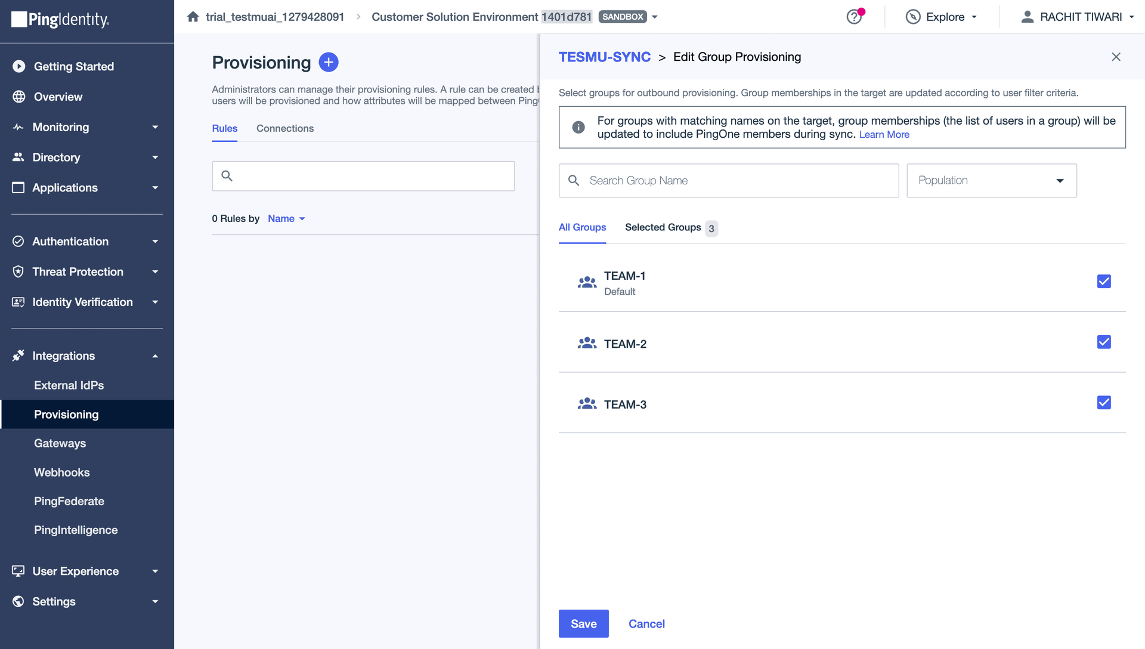Screen dimensions: 1145x649
Task: Click the home icon in breadcrumb
Action: 193,17
